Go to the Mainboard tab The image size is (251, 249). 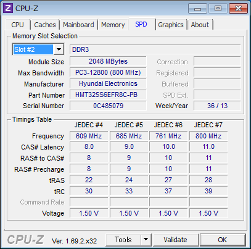click(78, 25)
